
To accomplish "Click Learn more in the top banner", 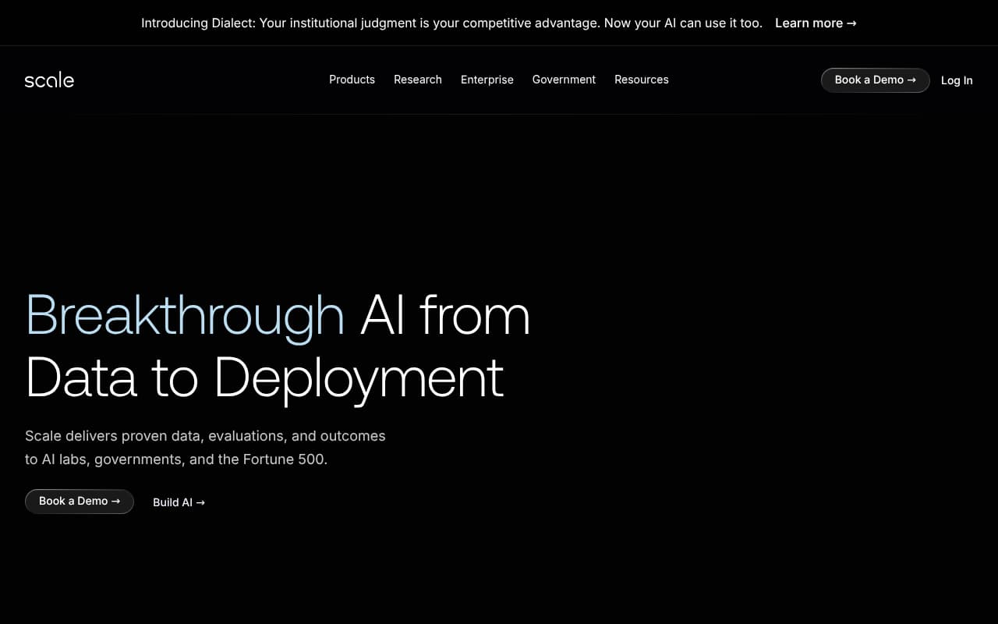I will [x=816, y=23].
